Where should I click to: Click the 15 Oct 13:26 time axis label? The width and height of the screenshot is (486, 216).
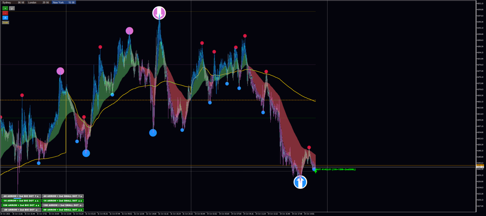tap(18, 214)
